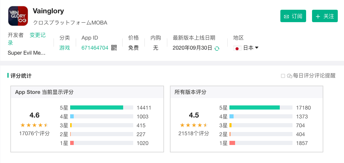The image size is (344, 163).
Task: Click the 227 two-star count
Action: (x=141, y=134)
